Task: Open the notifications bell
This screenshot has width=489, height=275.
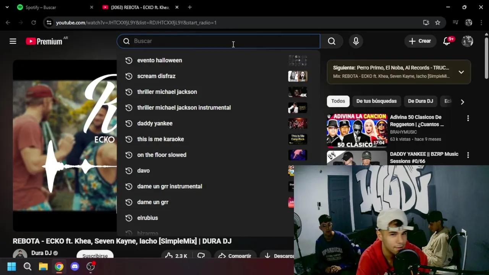Action: 447,41
